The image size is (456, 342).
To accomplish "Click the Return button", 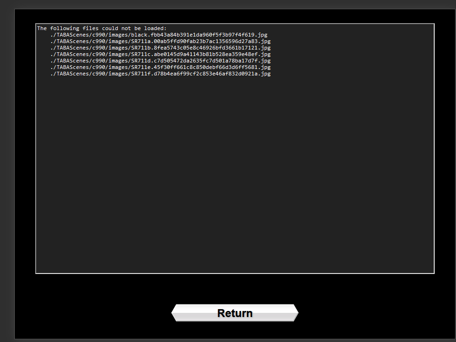I will coord(235,313).
